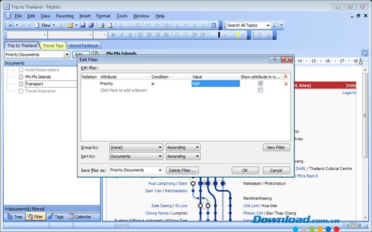Open the New button dropdown arrow
372x232 pixels.
point(53,25)
